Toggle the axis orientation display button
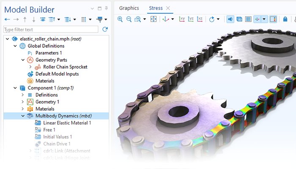The width and height of the screenshot is (296, 169). 257,19
